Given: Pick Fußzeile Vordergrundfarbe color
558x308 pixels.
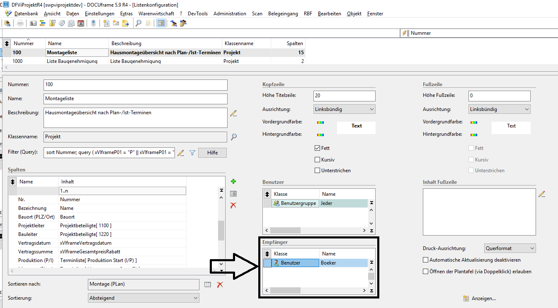Looking at the screenshot, I should point(474,122).
